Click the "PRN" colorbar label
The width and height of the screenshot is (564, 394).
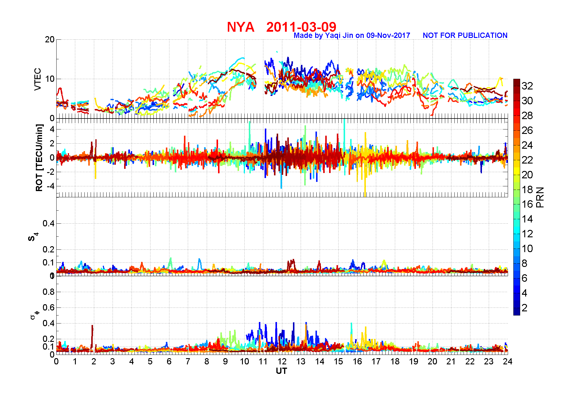[540, 197]
